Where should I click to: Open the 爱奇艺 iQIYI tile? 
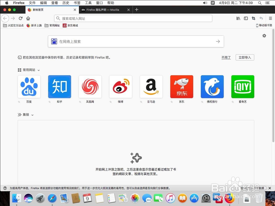[243, 87]
